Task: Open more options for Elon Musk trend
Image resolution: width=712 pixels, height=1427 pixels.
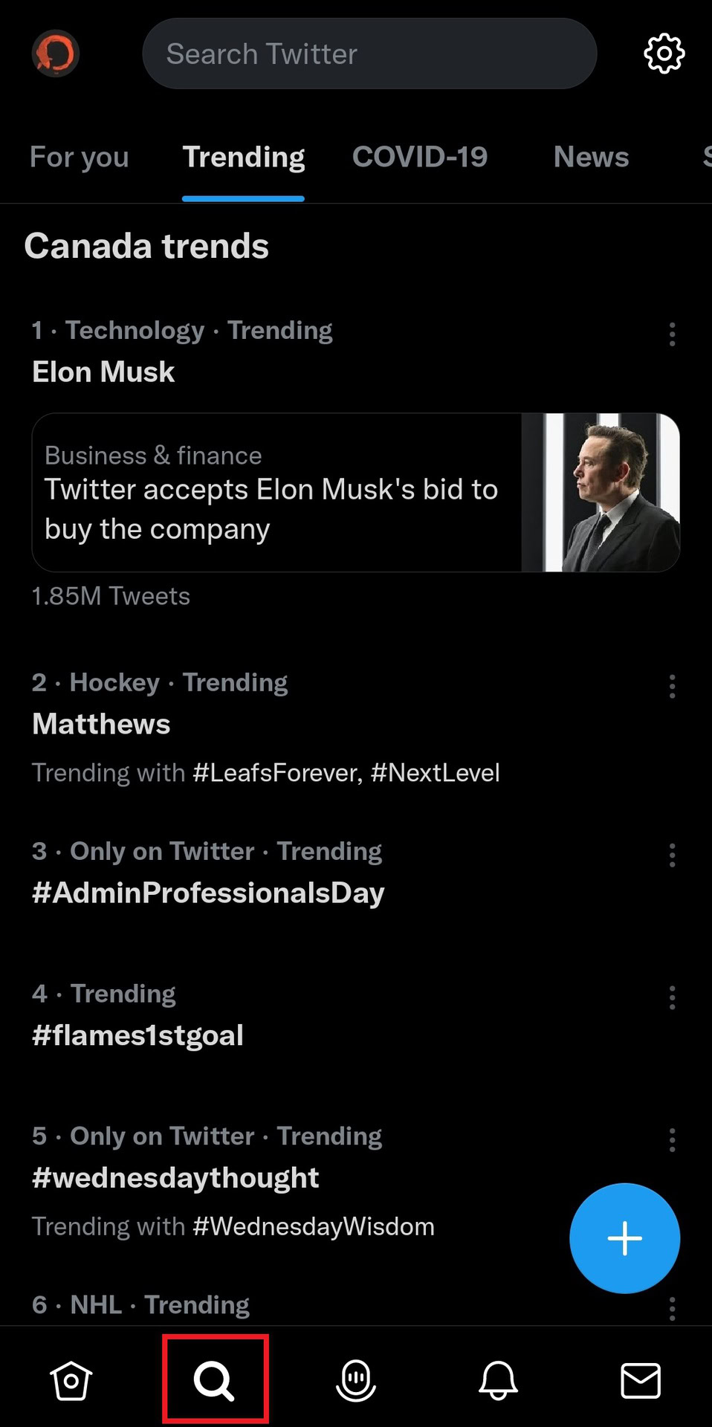Action: click(672, 334)
